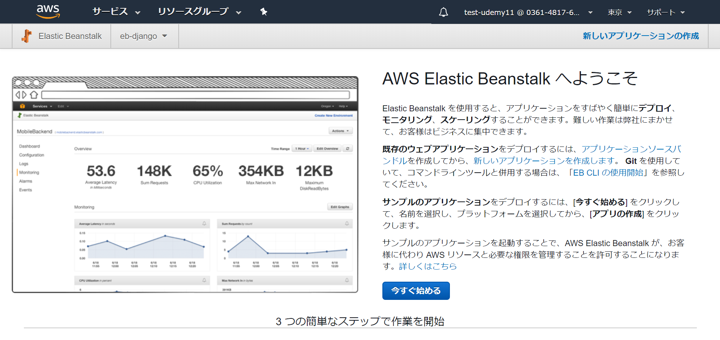The height and width of the screenshot is (340, 720).
Task: Open the EB CLI の使用開始 link
Action: [608, 173]
